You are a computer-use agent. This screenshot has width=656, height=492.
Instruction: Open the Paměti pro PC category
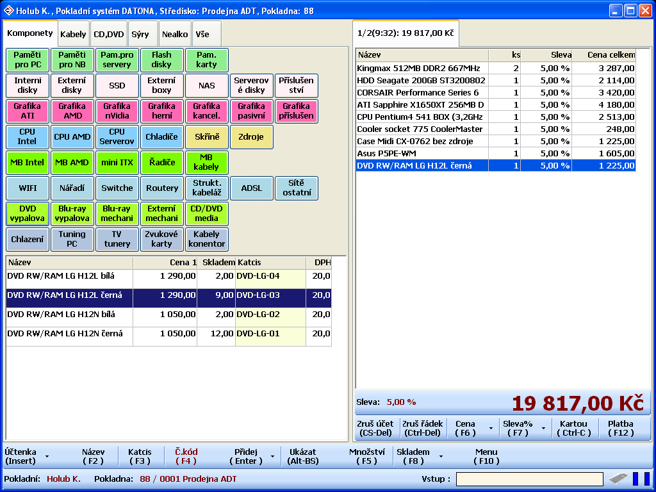pos(28,60)
